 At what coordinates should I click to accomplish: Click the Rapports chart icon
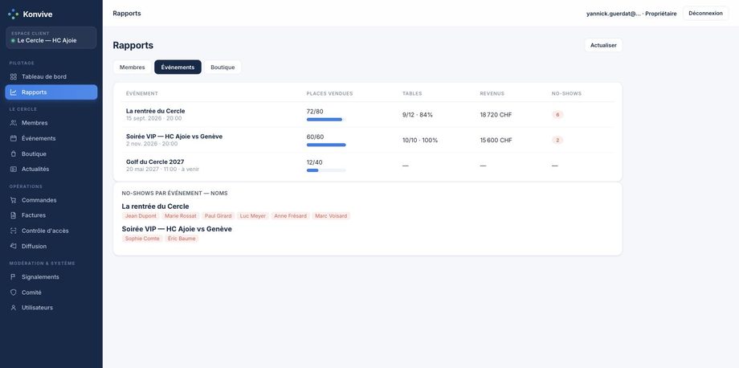[x=13, y=92]
